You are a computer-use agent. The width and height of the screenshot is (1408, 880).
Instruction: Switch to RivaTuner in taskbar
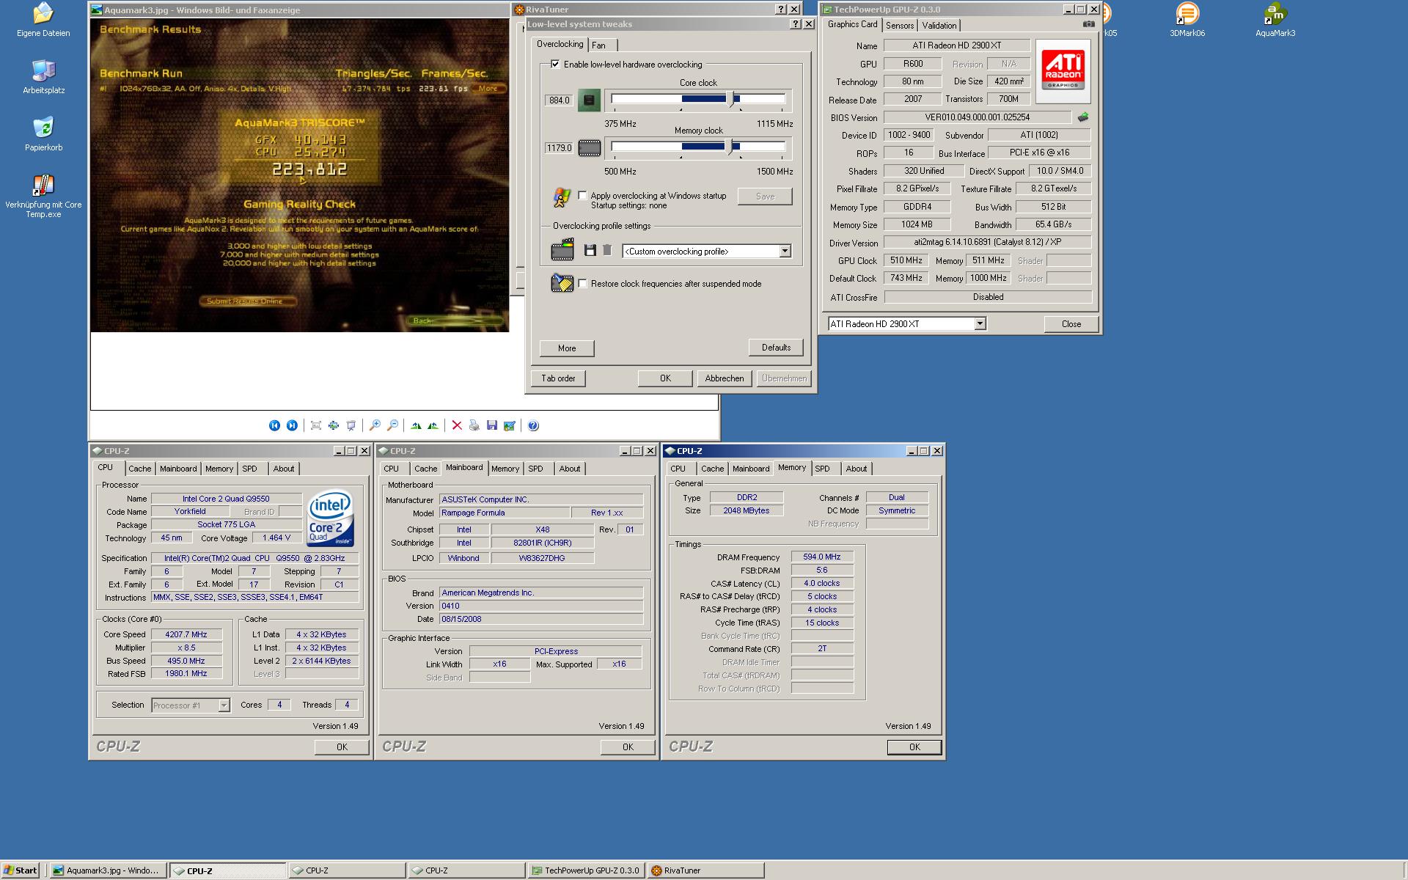[x=705, y=870]
